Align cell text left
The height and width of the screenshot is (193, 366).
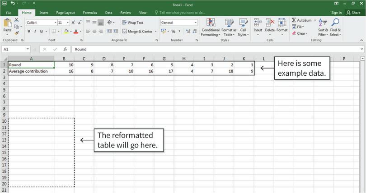88,31
